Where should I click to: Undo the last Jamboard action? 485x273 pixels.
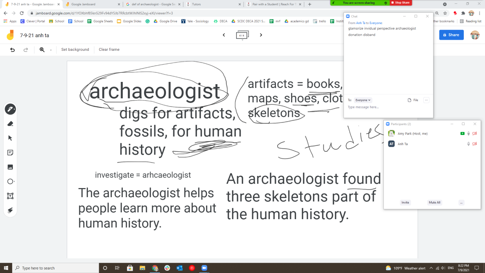tap(13, 50)
